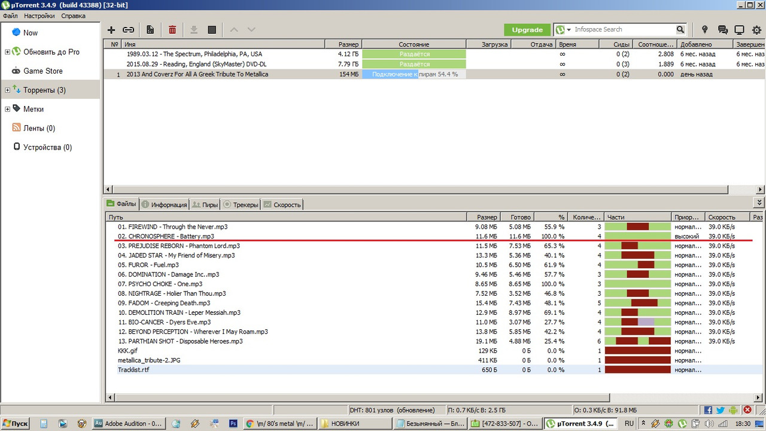Collapse details pane with chevron button

coord(759,204)
